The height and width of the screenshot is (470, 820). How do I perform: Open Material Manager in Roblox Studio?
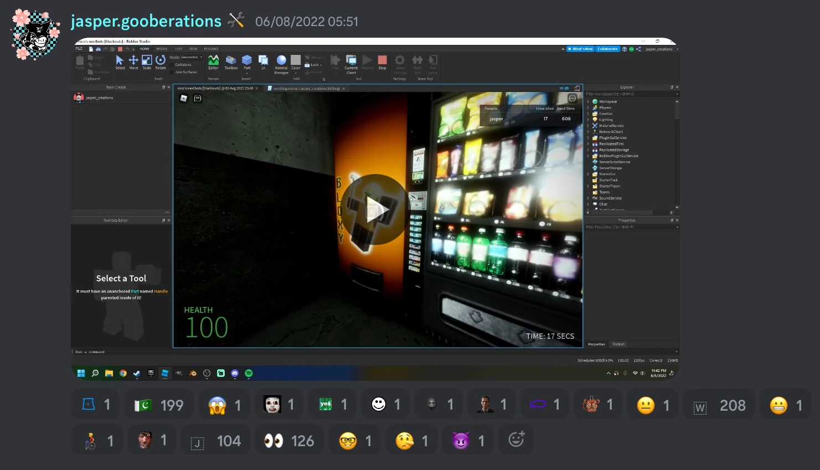coord(281,64)
